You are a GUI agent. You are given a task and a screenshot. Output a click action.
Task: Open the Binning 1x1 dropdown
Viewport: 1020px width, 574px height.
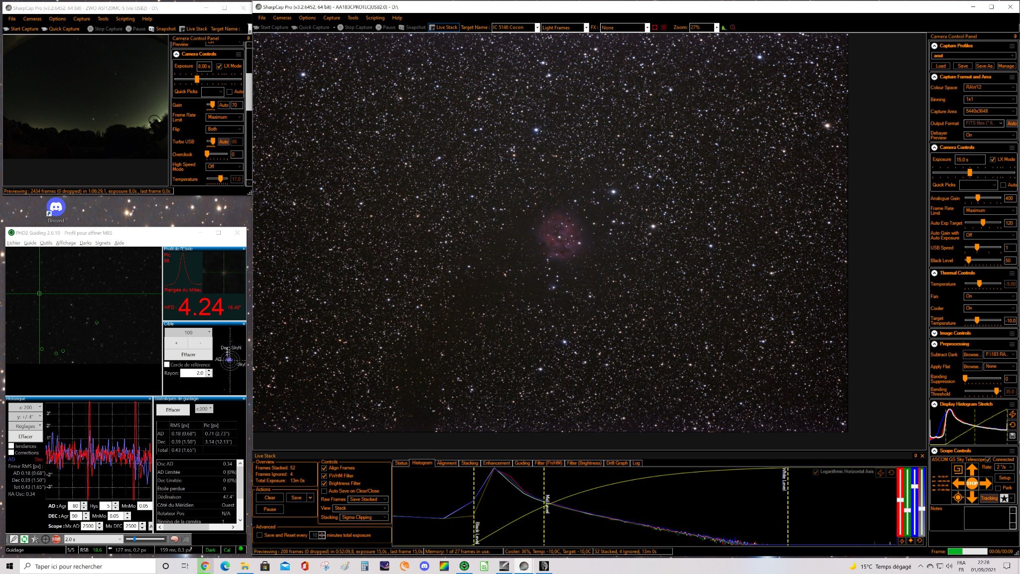[990, 99]
